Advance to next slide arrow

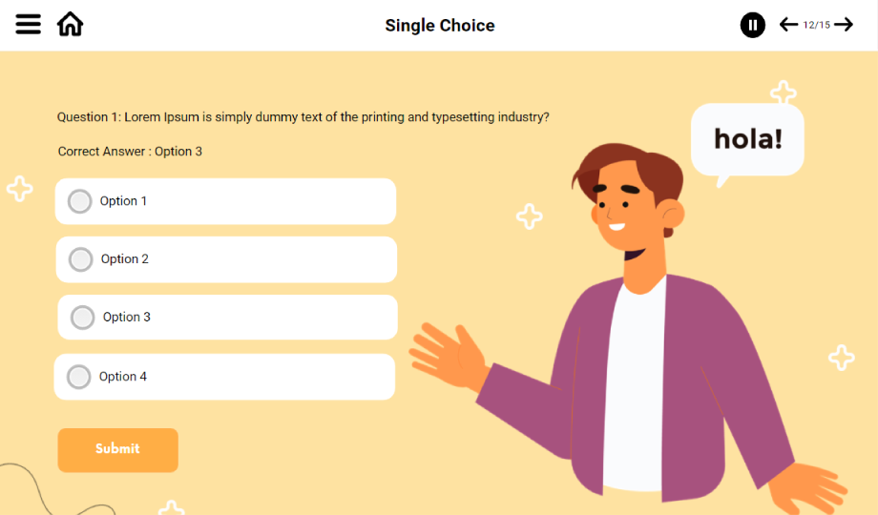tap(844, 25)
